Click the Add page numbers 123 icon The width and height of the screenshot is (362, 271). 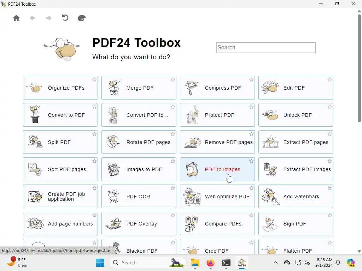tap(35, 223)
